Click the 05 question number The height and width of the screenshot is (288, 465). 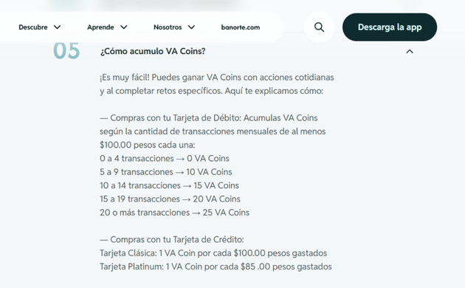[x=66, y=51]
